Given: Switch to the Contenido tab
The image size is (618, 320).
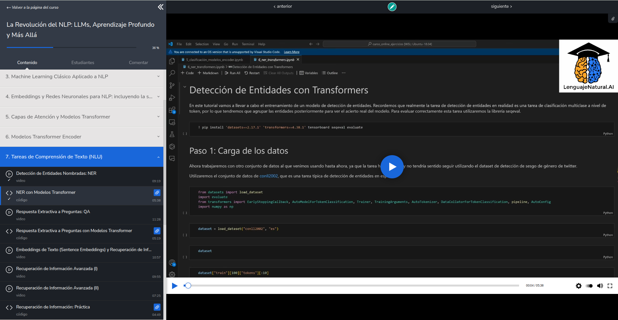Looking at the screenshot, I should tap(27, 62).
